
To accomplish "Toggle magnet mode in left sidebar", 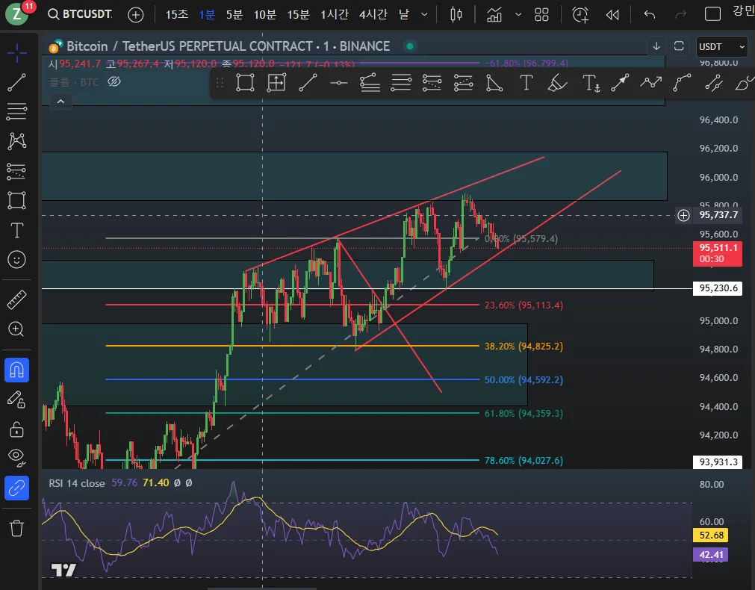I will point(16,370).
